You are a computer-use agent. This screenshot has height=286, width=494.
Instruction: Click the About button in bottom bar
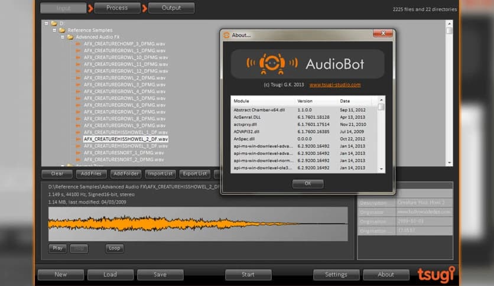click(386, 275)
